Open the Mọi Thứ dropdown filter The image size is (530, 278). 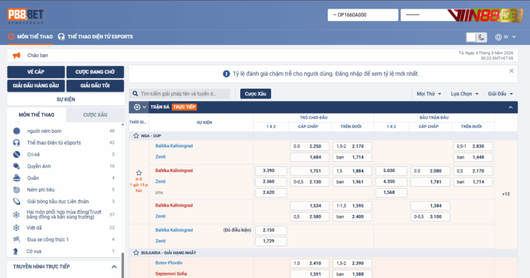pos(429,94)
